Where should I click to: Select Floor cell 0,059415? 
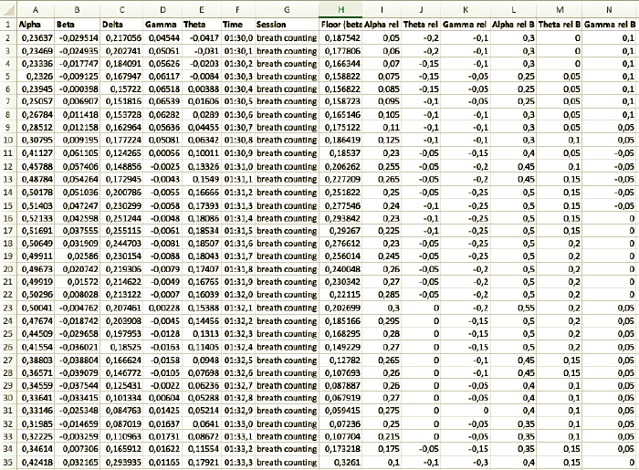(340, 411)
